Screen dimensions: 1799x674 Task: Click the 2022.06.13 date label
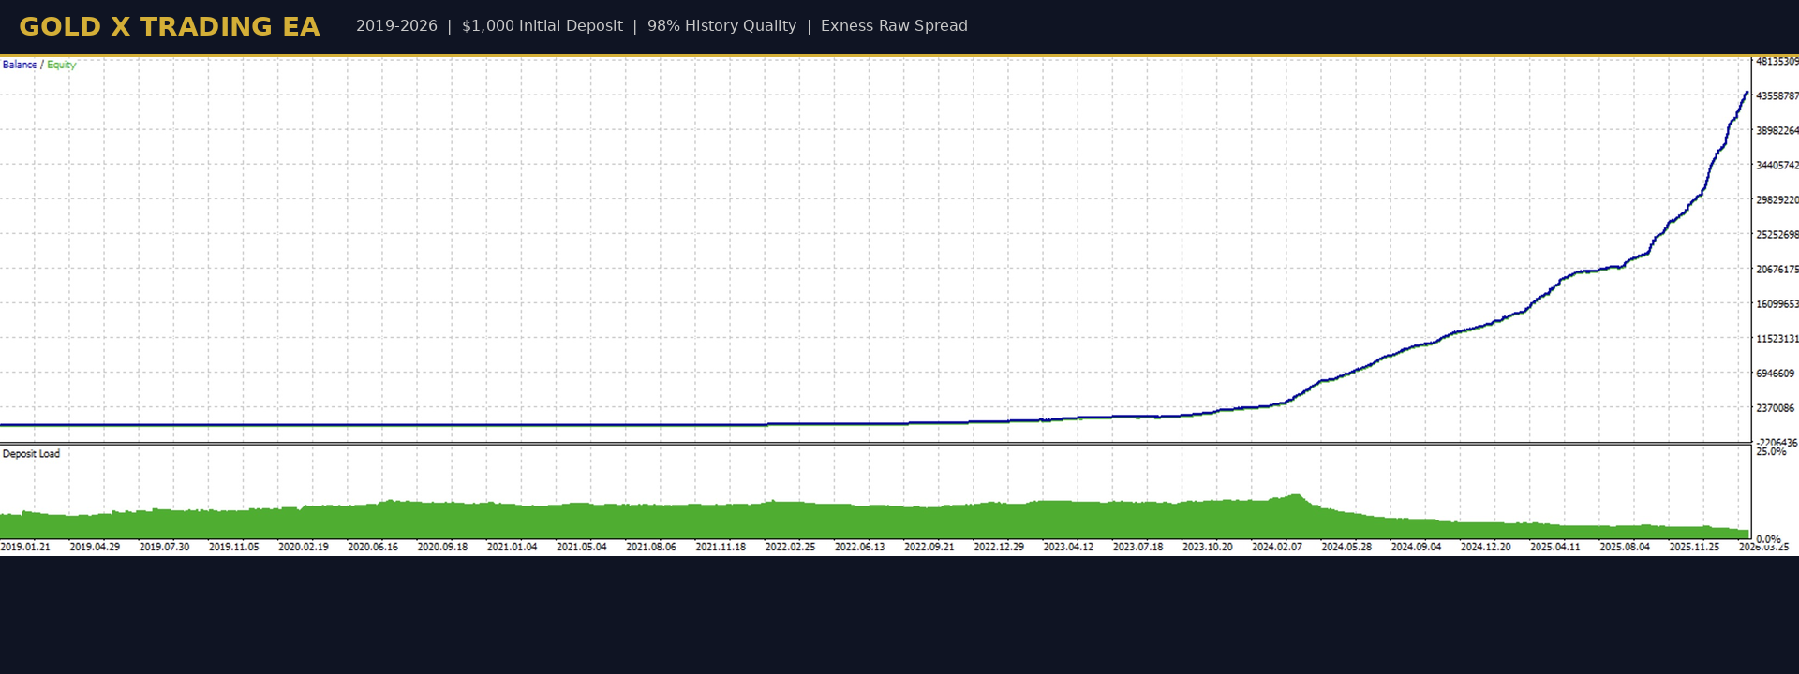coord(860,548)
